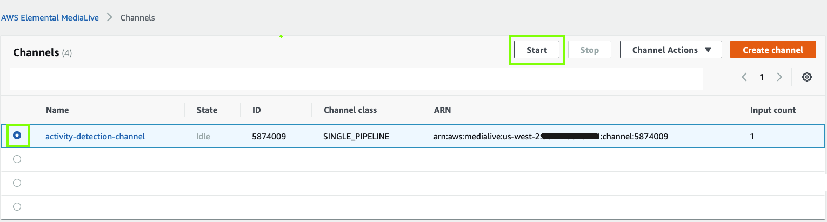827x222 pixels.
Task: Click the Channels breadcrumb
Action: 137,17
